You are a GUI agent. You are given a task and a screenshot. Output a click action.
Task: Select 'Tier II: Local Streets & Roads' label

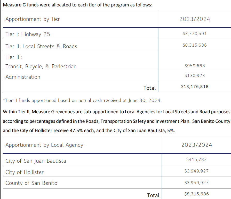[41, 46]
